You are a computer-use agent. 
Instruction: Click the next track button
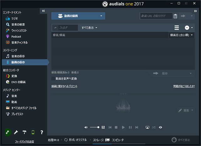click(137, 127)
